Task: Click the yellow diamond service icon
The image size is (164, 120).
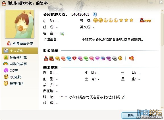Action: (57, 59)
